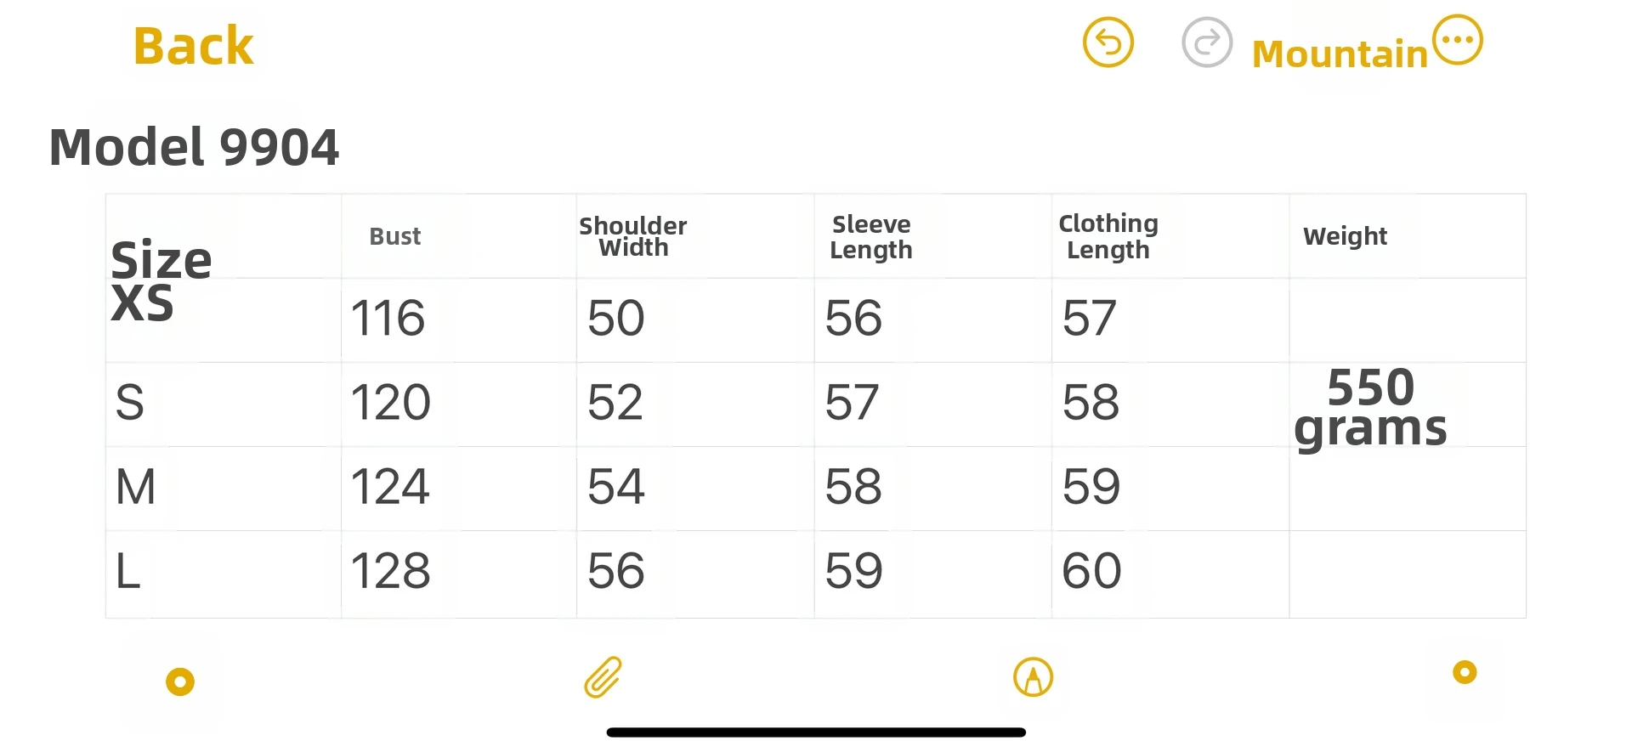
Task: Tap the 128 bust value for L
Action: (x=391, y=571)
